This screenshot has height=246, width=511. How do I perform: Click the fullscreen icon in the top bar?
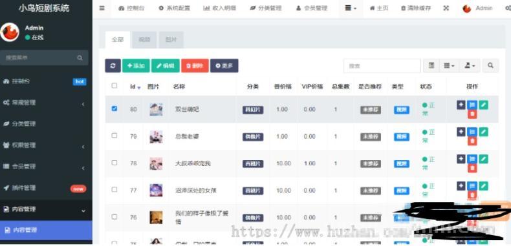(x=446, y=8)
